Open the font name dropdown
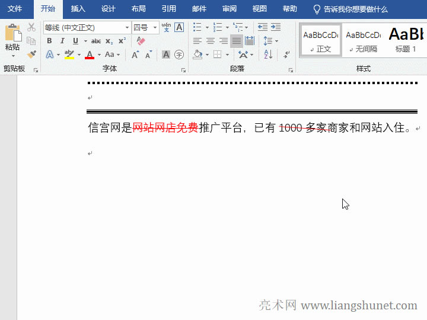Viewport: 427px width, 320px height. click(x=127, y=28)
